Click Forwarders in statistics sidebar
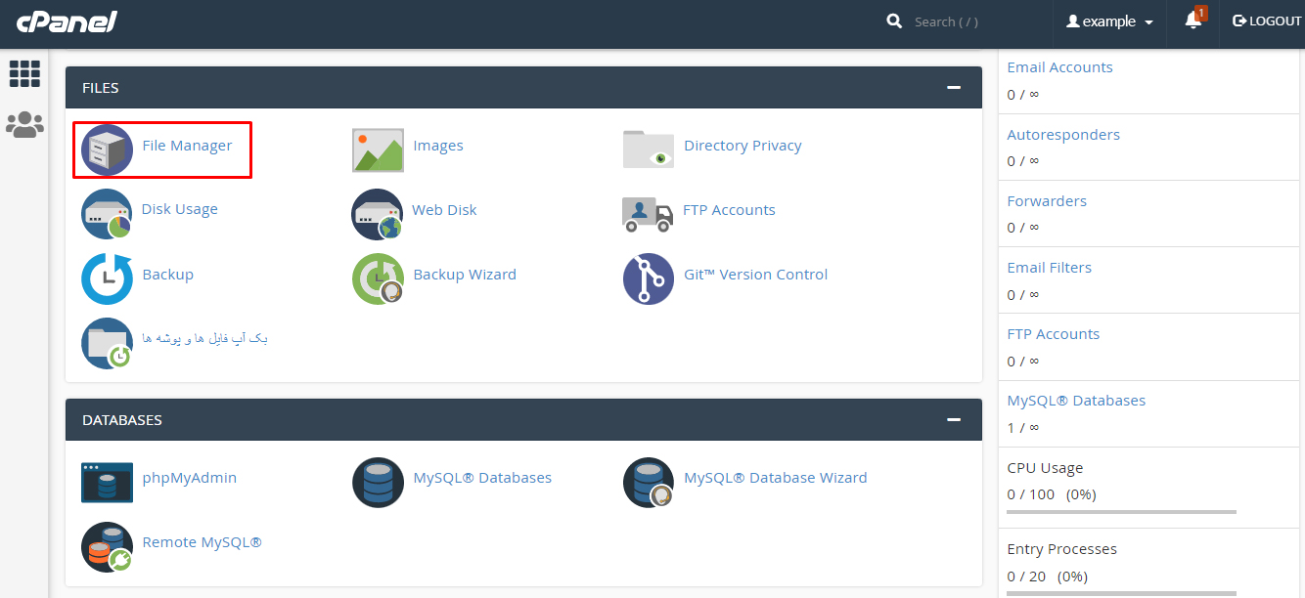The image size is (1305, 598). [x=1047, y=201]
